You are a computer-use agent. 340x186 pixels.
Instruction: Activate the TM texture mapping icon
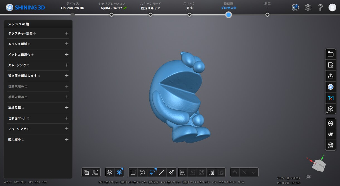coord(331,98)
